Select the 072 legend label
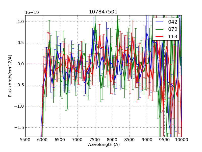 point(172,29)
